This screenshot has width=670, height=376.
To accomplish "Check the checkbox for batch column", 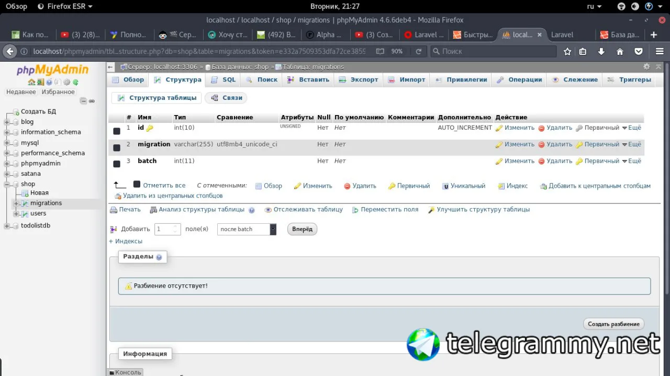I will [x=117, y=164].
